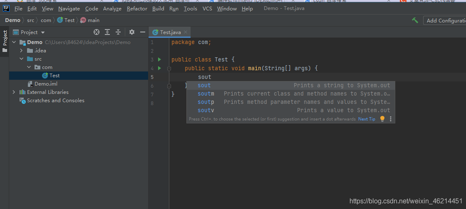Click the run arrow beside main method line

(x=159, y=68)
